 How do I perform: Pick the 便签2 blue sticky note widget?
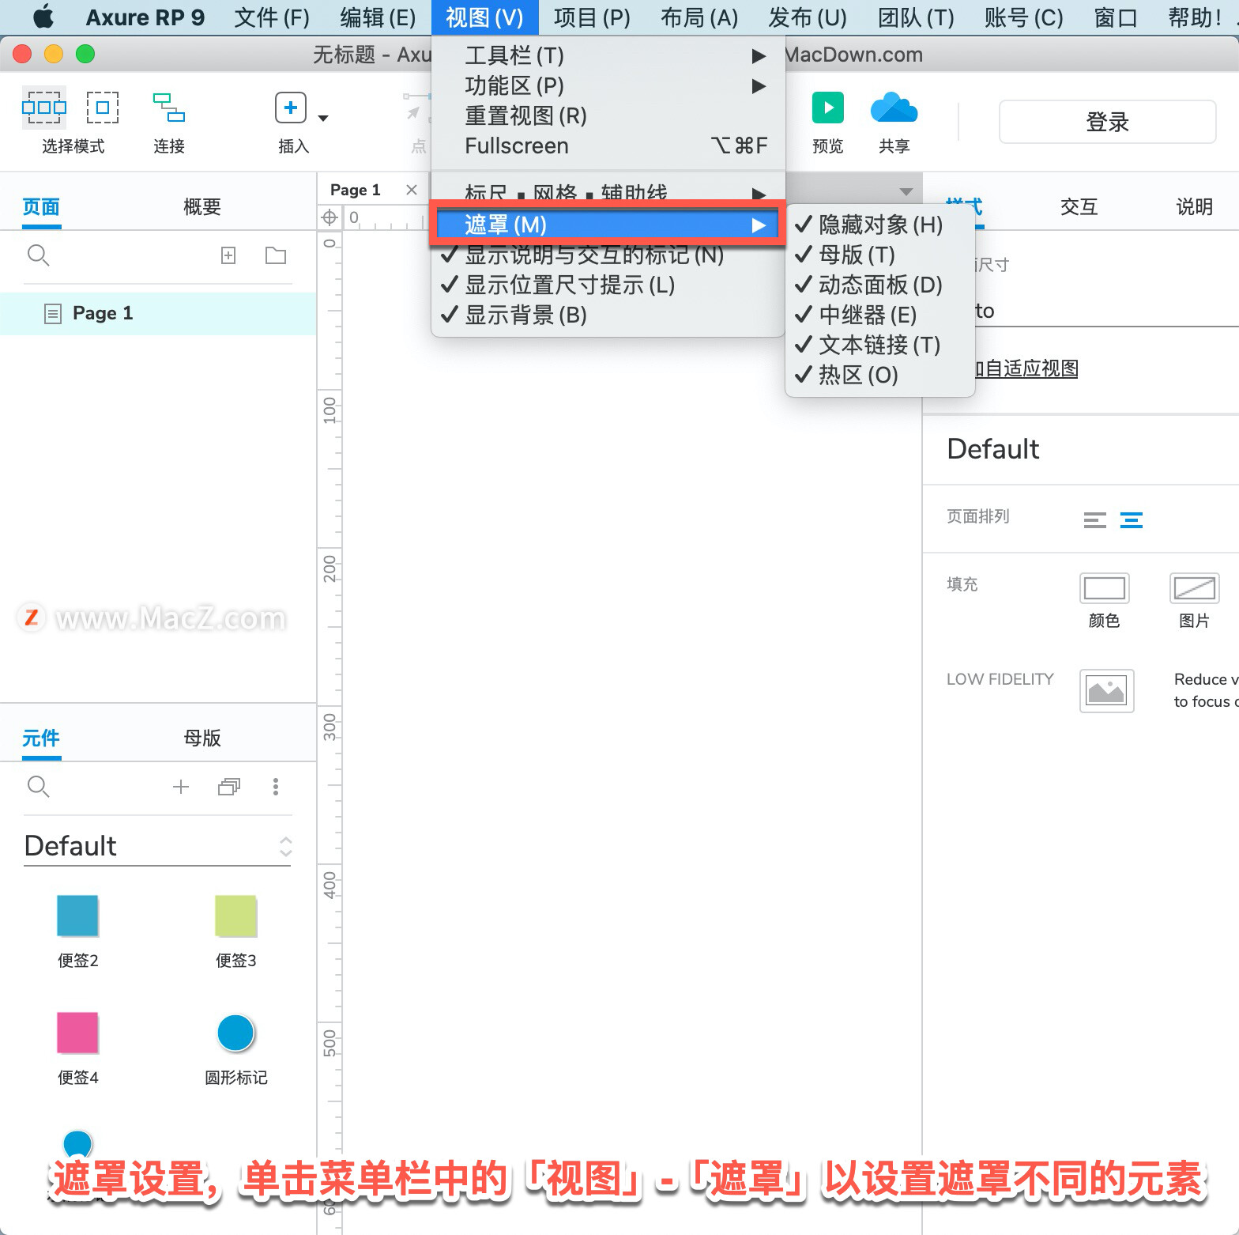(x=77, y=916)
